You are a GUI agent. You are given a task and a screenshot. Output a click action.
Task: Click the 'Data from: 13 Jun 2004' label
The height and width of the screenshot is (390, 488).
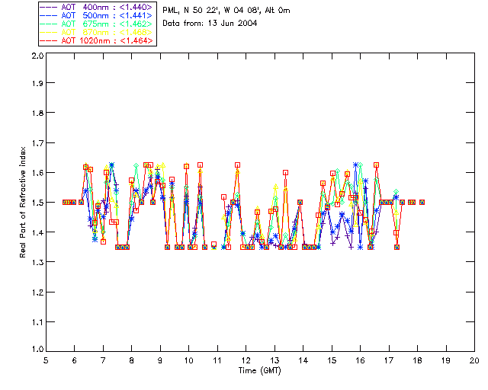point(210,24)
